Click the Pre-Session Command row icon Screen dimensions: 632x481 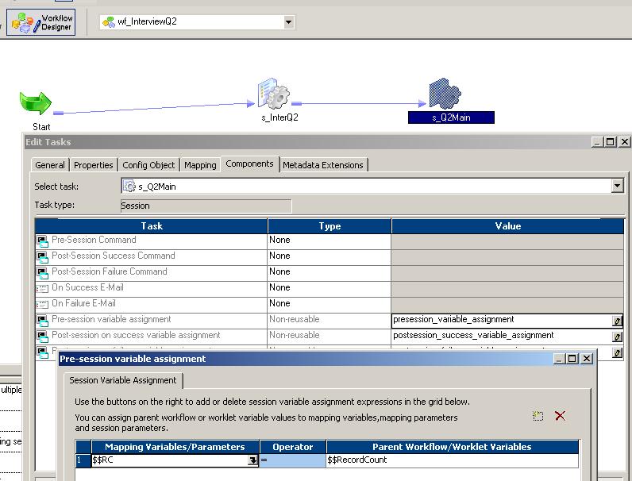pyautogui.click(x=42, y=241)
